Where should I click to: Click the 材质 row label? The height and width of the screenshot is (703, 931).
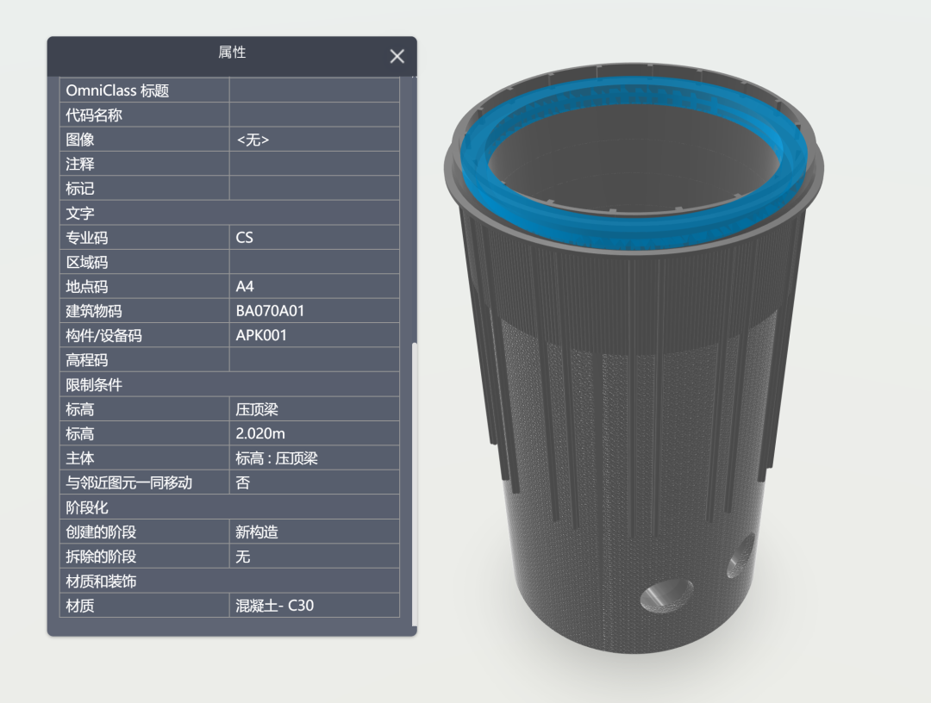pos(79,605)
